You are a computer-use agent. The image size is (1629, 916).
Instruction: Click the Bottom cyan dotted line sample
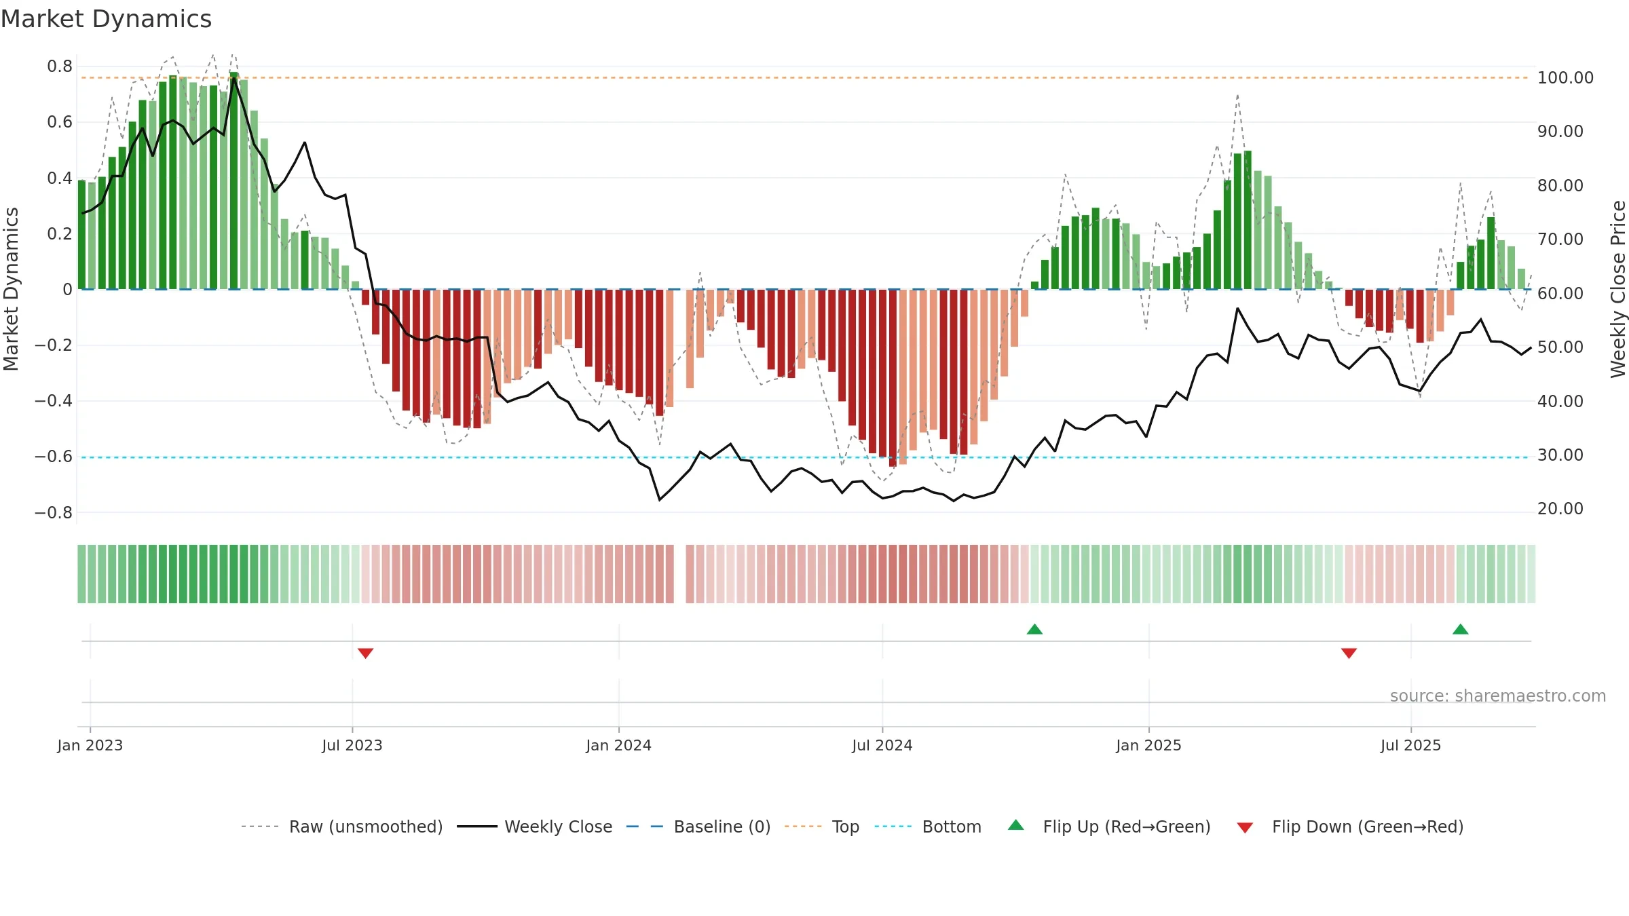[x=894, y=826]
